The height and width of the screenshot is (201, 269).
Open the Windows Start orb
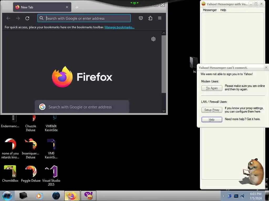(7, 196)
